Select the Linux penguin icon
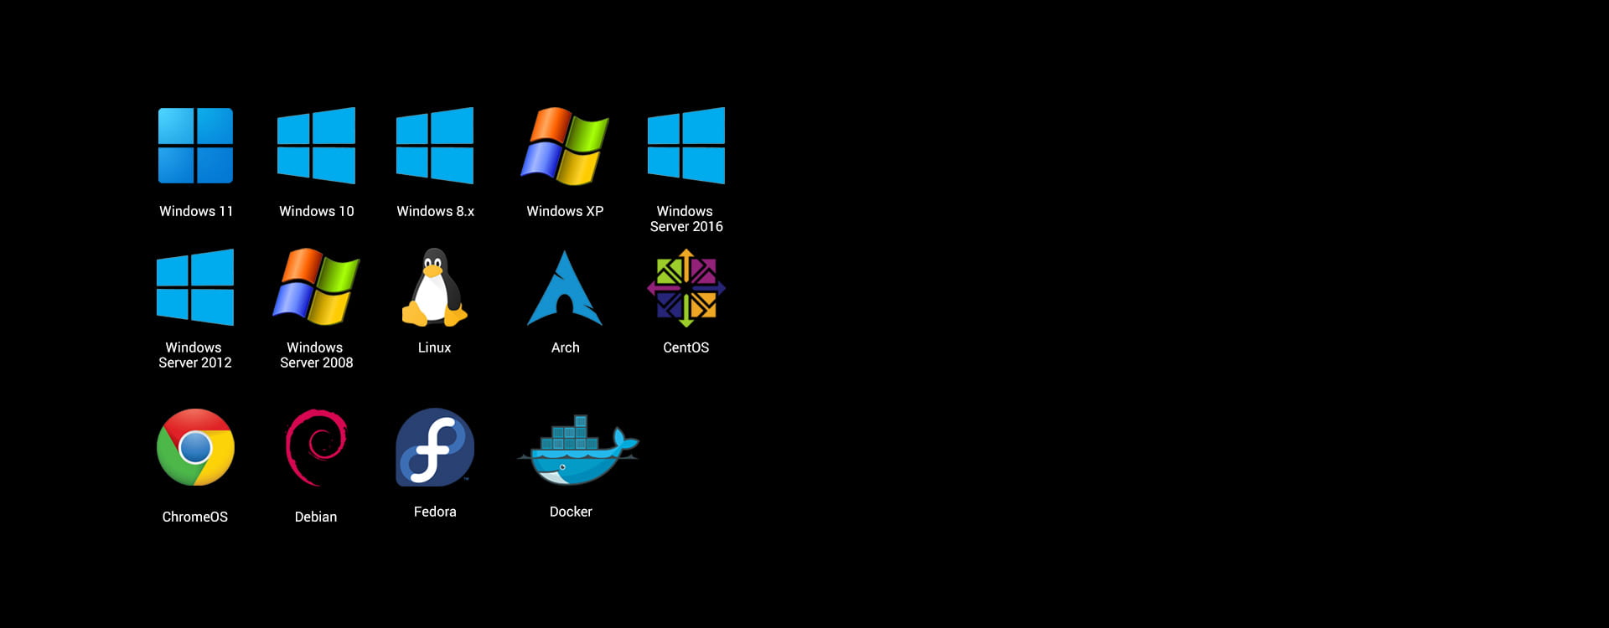The width and height of the screenshot is (1609, 628). coord(434,287)
